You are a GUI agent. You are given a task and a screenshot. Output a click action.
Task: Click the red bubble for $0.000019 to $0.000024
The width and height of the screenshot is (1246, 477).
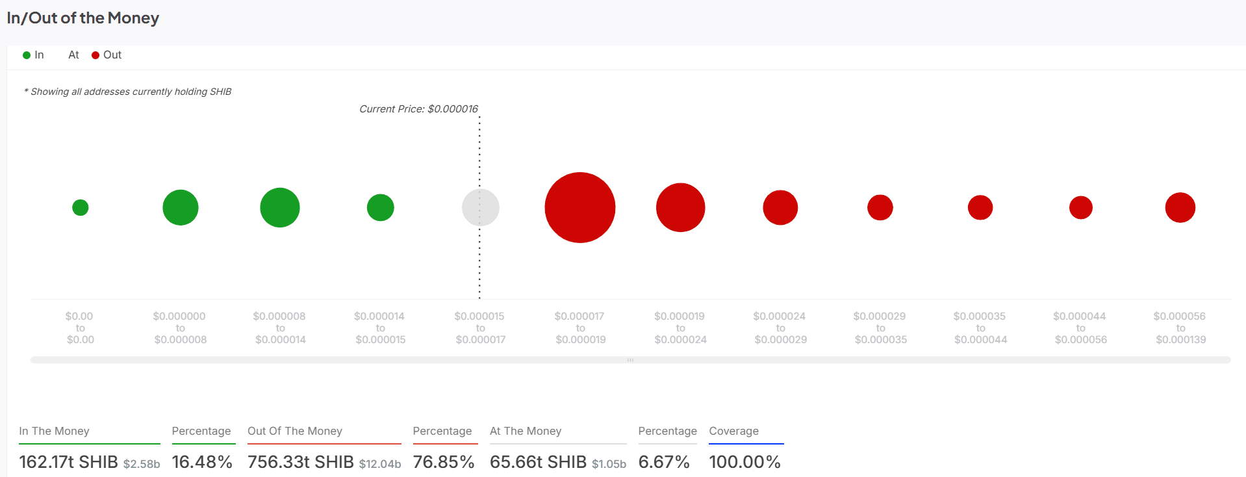coord(680,207)
